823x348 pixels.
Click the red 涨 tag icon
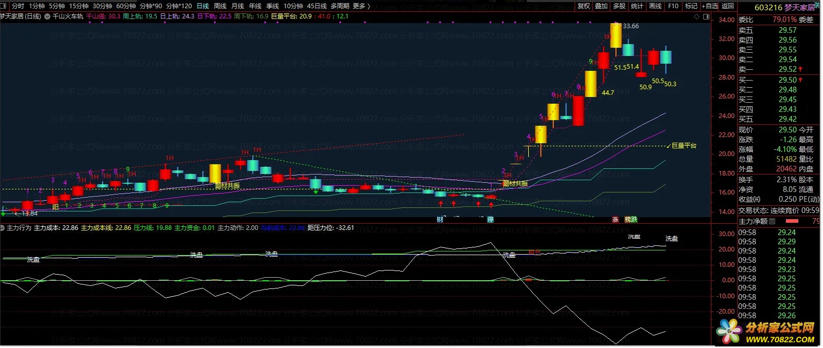coord(615,219)
